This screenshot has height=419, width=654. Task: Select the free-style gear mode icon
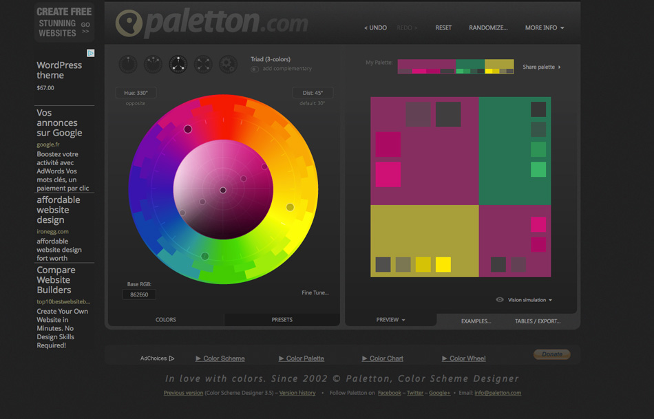[228, 65]
